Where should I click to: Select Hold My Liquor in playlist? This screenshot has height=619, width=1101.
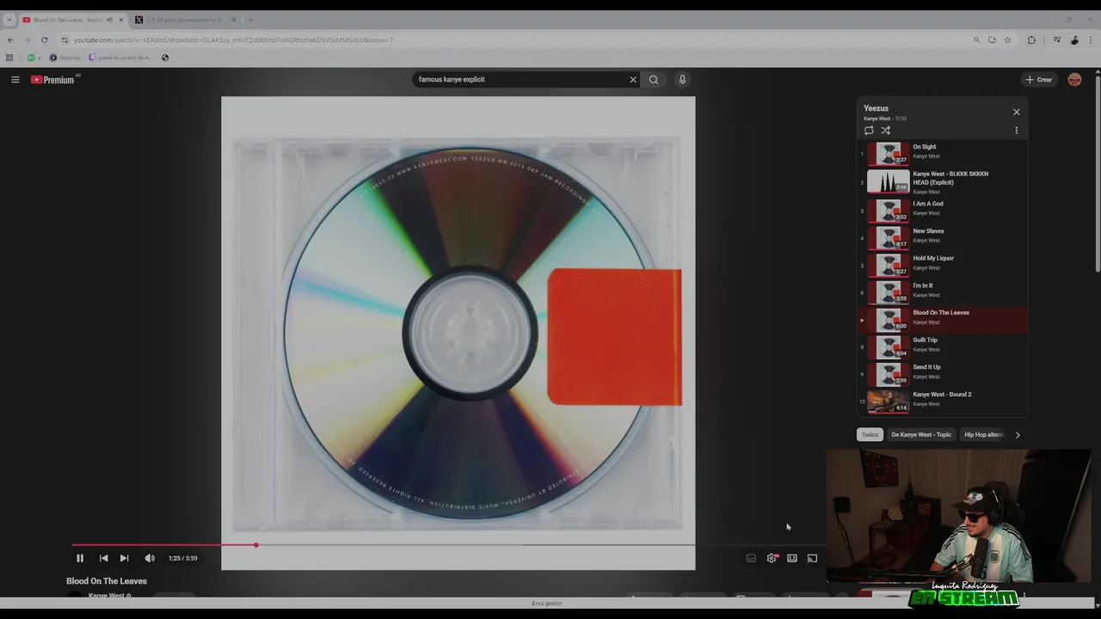[943, 264]
